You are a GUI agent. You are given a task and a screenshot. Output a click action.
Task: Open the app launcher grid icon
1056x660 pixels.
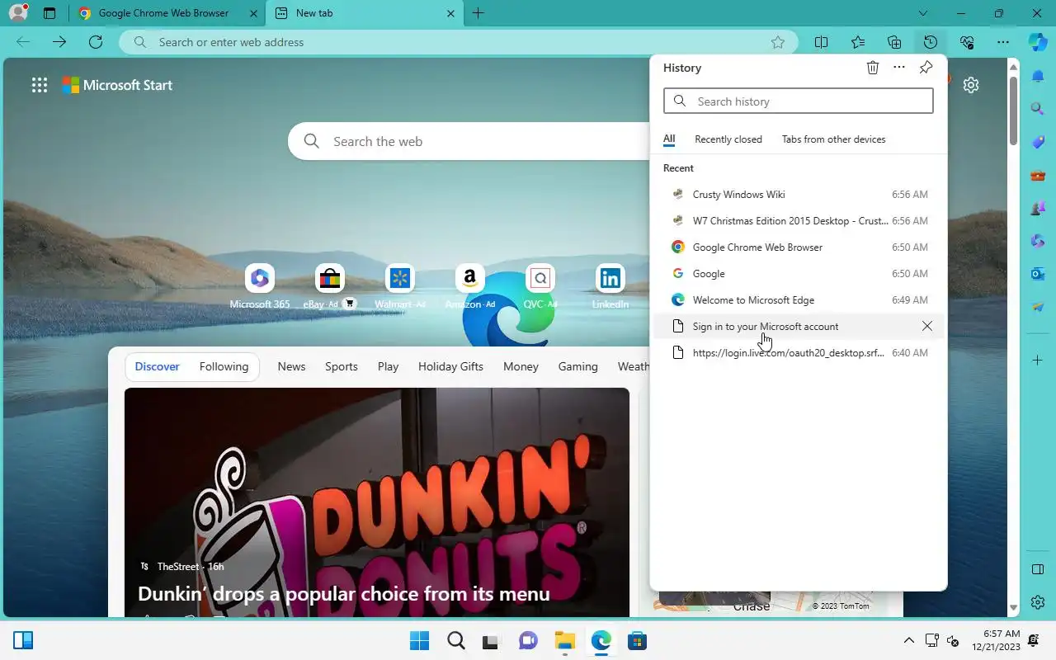click(x=39, y=85)
